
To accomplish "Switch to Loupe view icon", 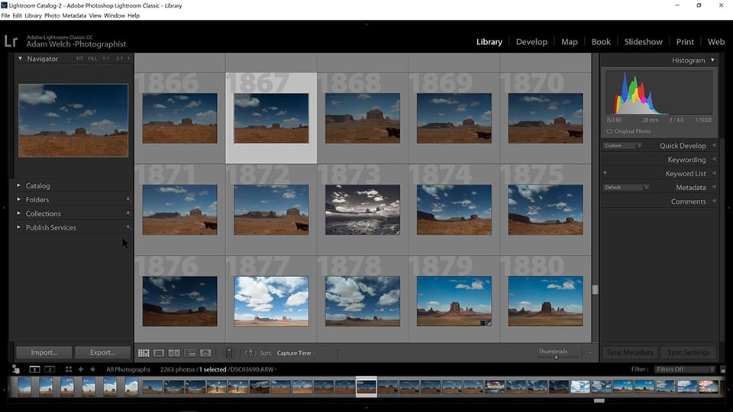I will pos(159,353).
